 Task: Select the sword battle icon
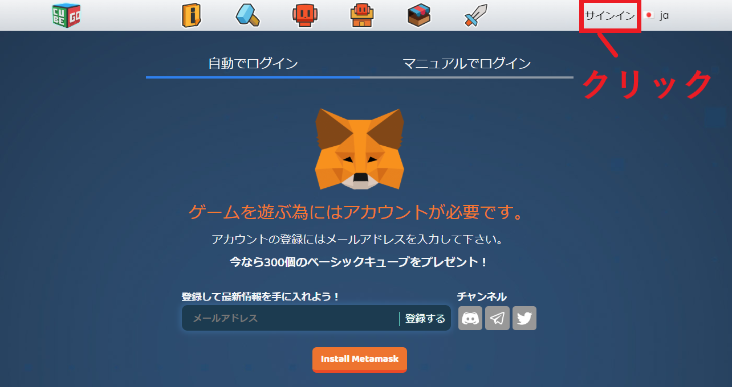pos(475,15)
